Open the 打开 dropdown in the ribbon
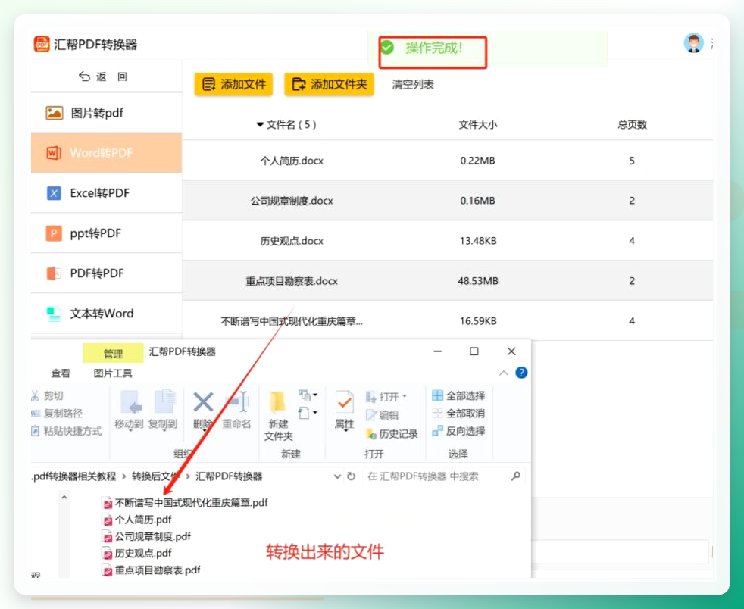The height and width of the screenshot is (609, 744). point(386,396)
